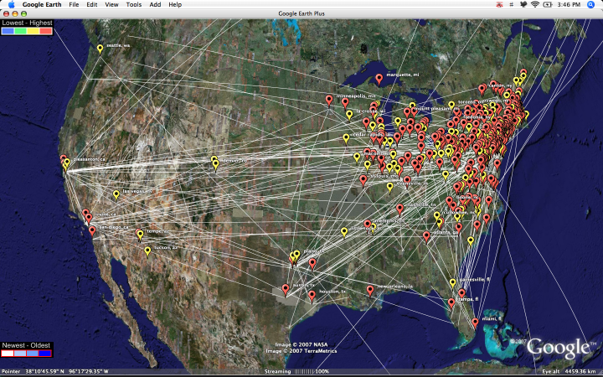Screen dimensions: 603x377
Task: Click the 'fredonia, ny' map label
Action: tap(476, 117)
